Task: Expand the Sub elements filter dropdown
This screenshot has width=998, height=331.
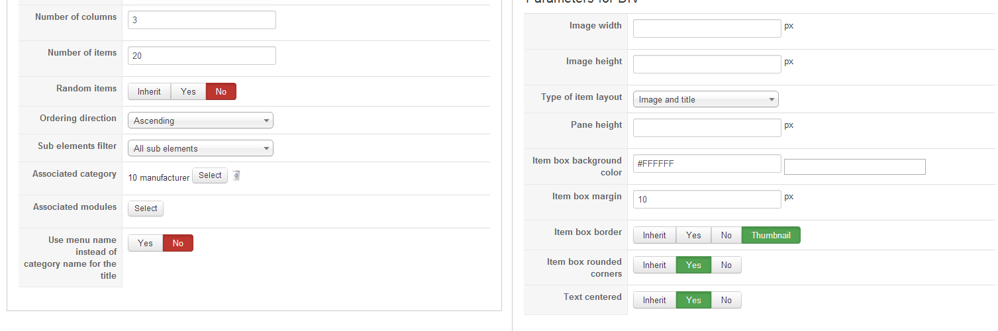Action: point(200,149)
